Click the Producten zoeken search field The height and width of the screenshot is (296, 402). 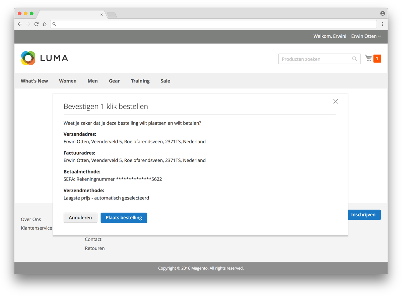pos(319,59)
